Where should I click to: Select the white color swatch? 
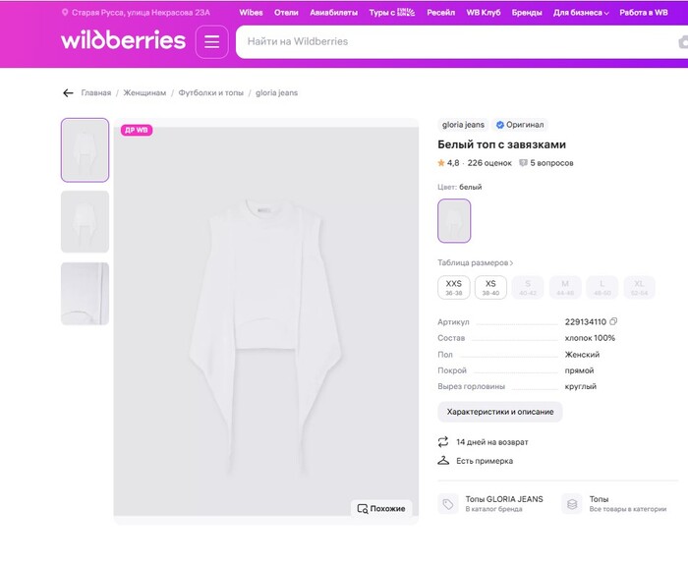pyautogui.click(x=454, y=220)
